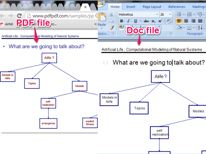Click the 'self-replication' box in PDF

48,103
